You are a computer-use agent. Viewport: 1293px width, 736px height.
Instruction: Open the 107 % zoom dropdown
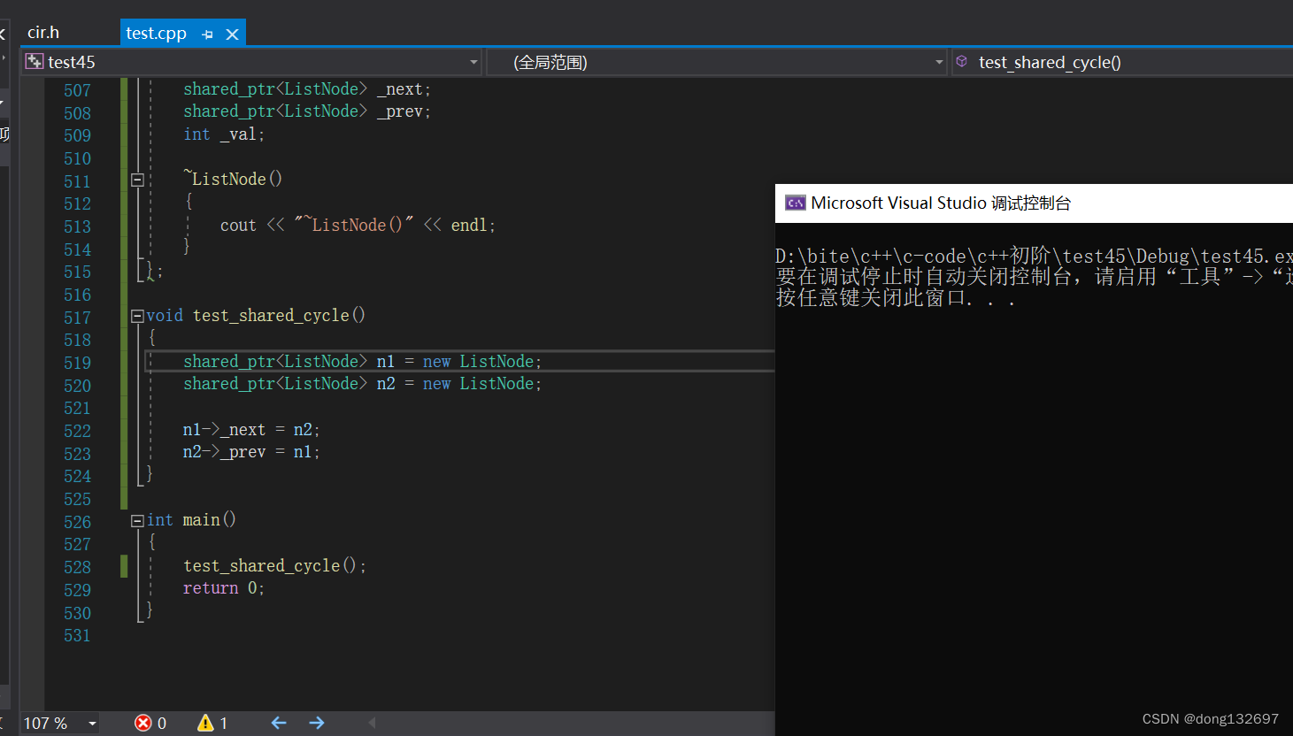tap(92, 724)
